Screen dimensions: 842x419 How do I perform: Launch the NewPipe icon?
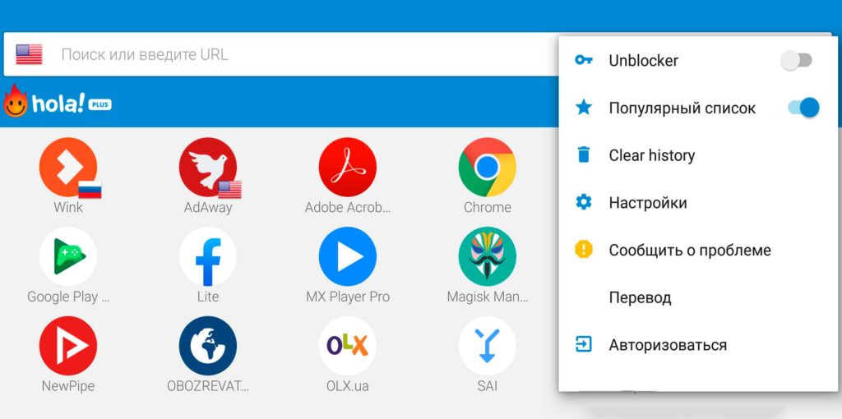click(68, 346)
